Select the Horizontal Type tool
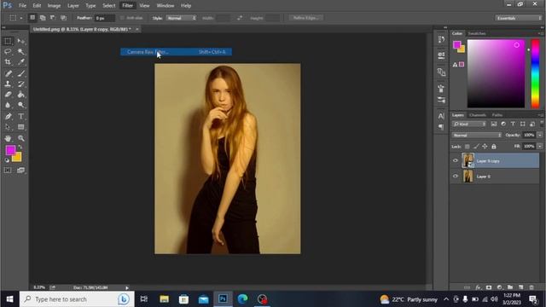546x307 pixels. 20,116
